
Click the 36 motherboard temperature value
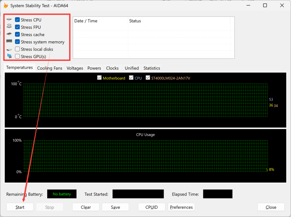[x=271, y=105]
